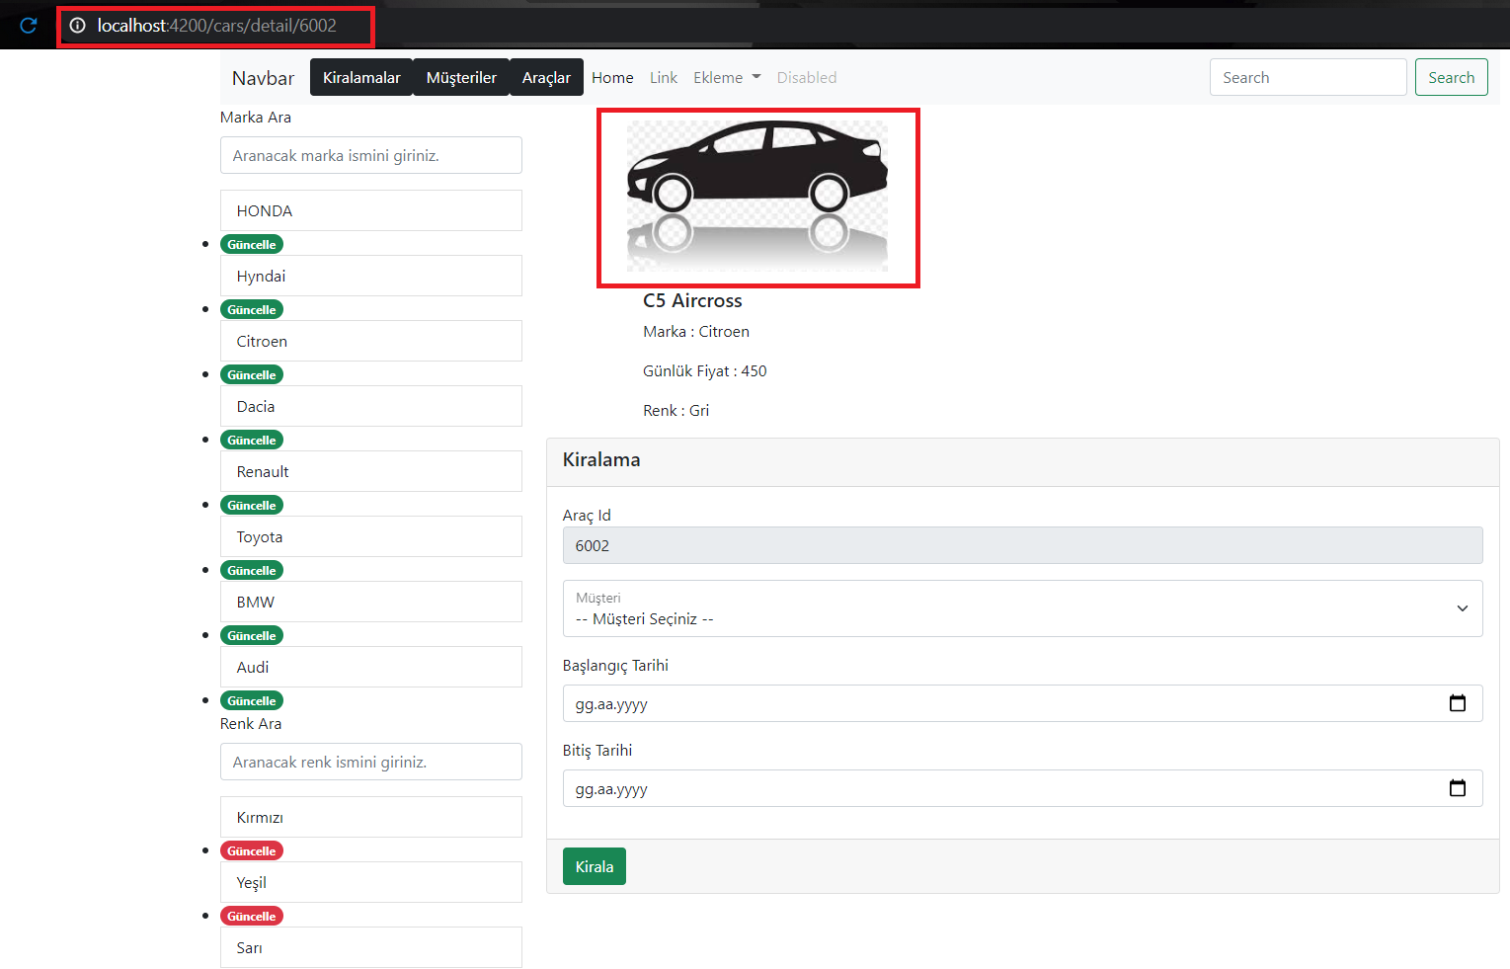Click Güncelle next to Citroen

(252, 374)
